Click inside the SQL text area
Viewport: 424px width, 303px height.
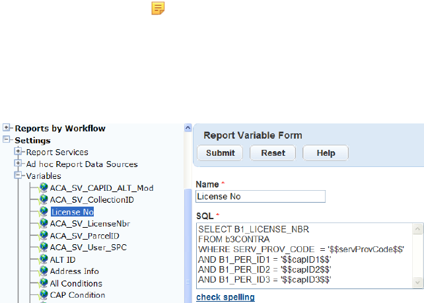304,255
